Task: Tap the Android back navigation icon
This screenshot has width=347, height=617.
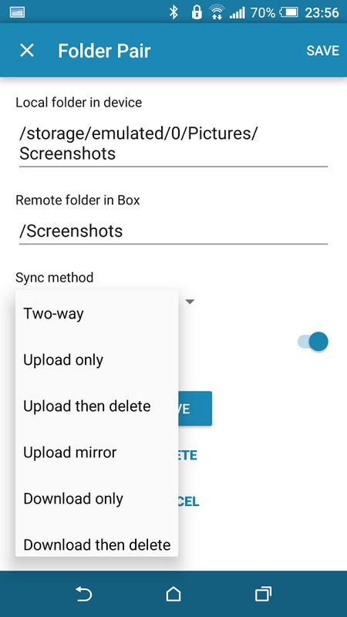Action: click(x=84, y=594)
